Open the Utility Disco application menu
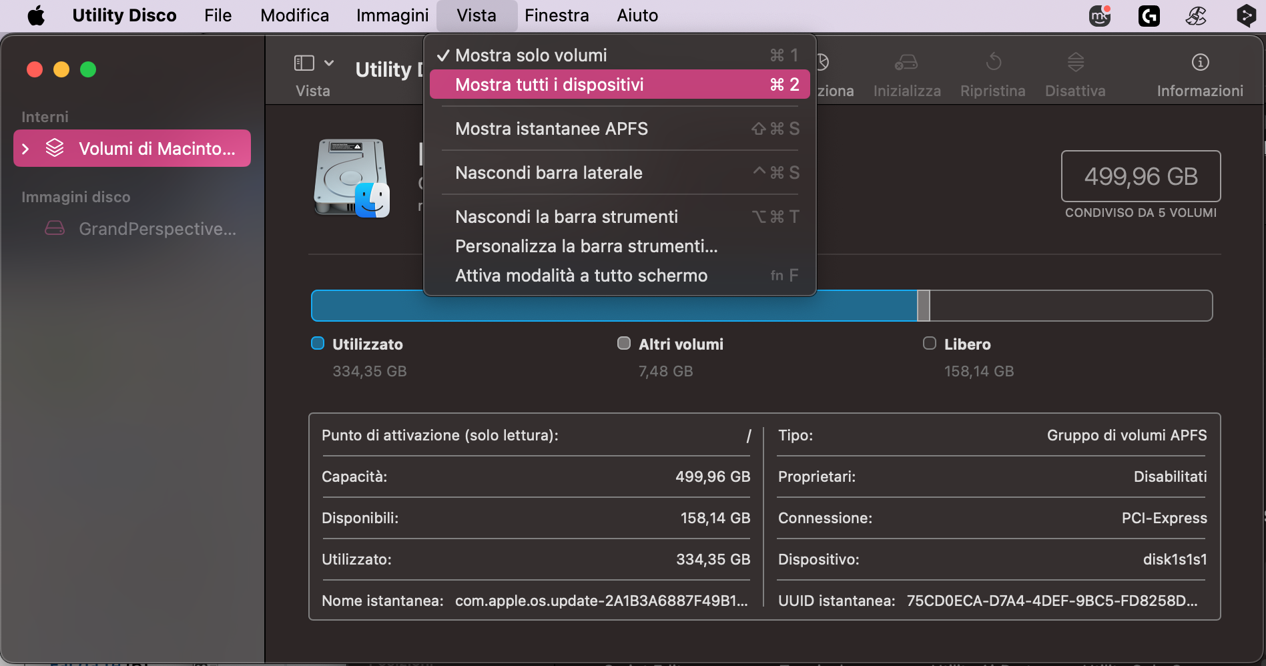 pyautogui.click(x=124, y=15)
